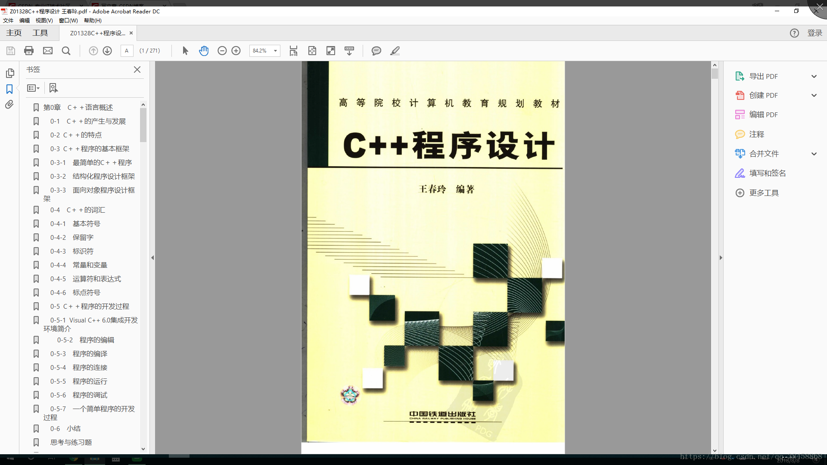The image size is (827, 465).
Task: Activate the Hand pan tool
Action: coord(204,51)
